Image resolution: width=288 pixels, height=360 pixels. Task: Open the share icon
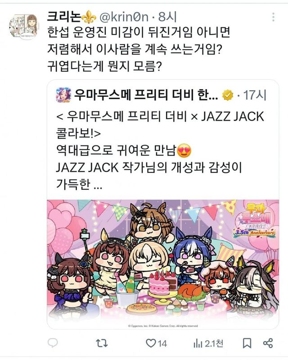click(x=268, y=343)
